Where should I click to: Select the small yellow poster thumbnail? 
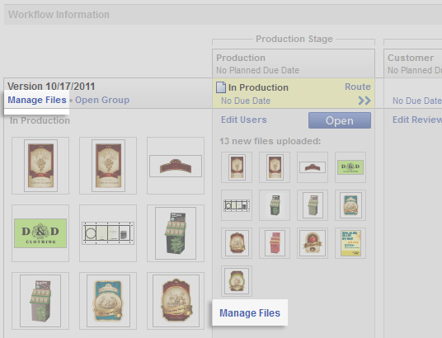tap(350, 243)
